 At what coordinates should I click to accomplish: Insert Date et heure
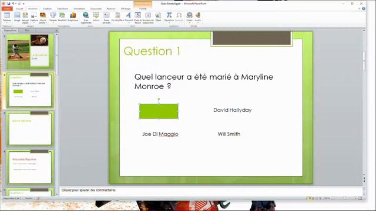click(x=137, y=18)
